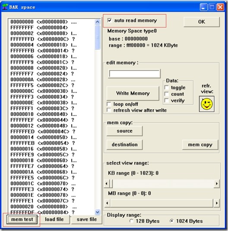Viewport: 228px width, 231px height.
Task: Select row 00000020 <x00000080>
Action: pyautogui.click(x=51, y=206)
